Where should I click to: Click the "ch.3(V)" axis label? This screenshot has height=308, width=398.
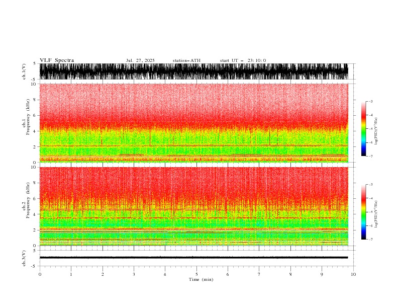point(24,259)
